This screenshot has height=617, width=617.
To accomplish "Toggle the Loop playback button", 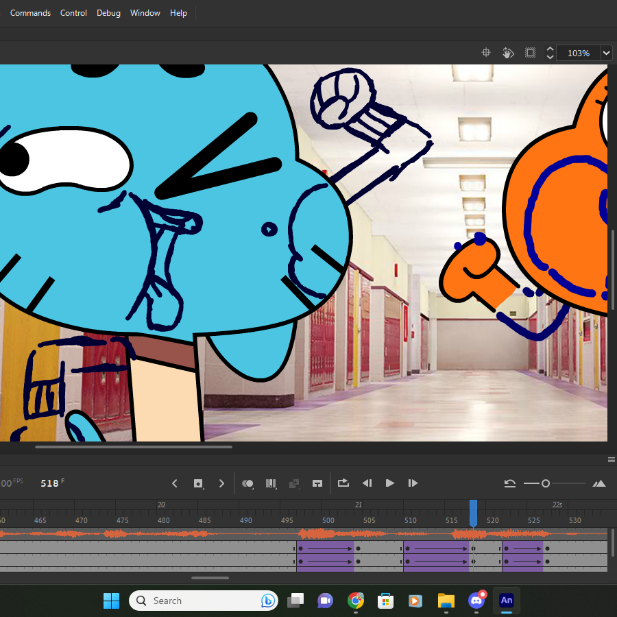I will (343, 483).
